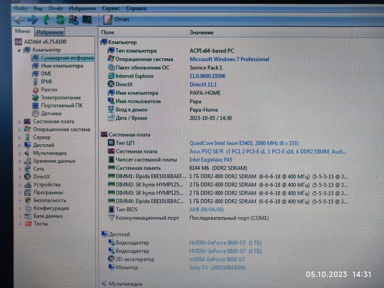Open the AMI (08/04/09) BIOS link
This screenshot has height=288, width=384.
point(206,210)
